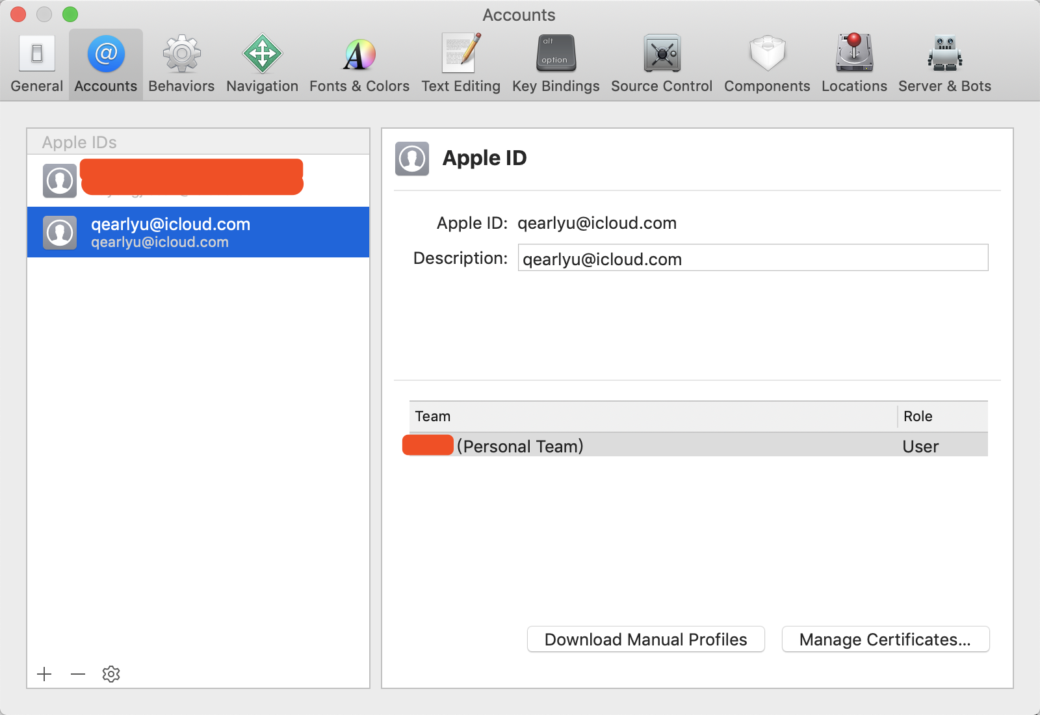Open account actions with the gear icon
1040x715 pixels.
coord(110,674)
